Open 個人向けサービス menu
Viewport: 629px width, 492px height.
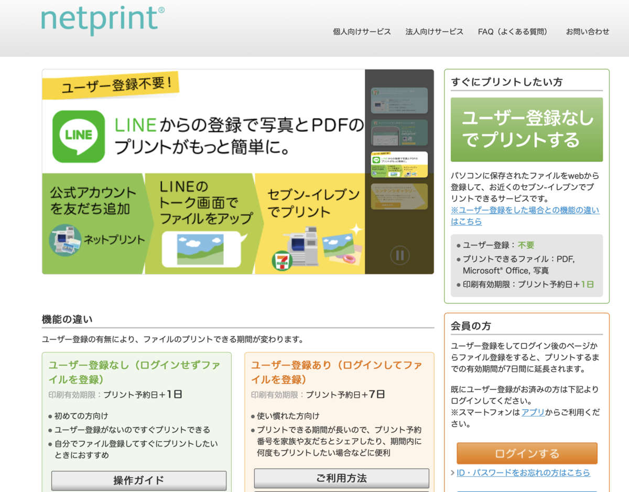click(362, 31)
